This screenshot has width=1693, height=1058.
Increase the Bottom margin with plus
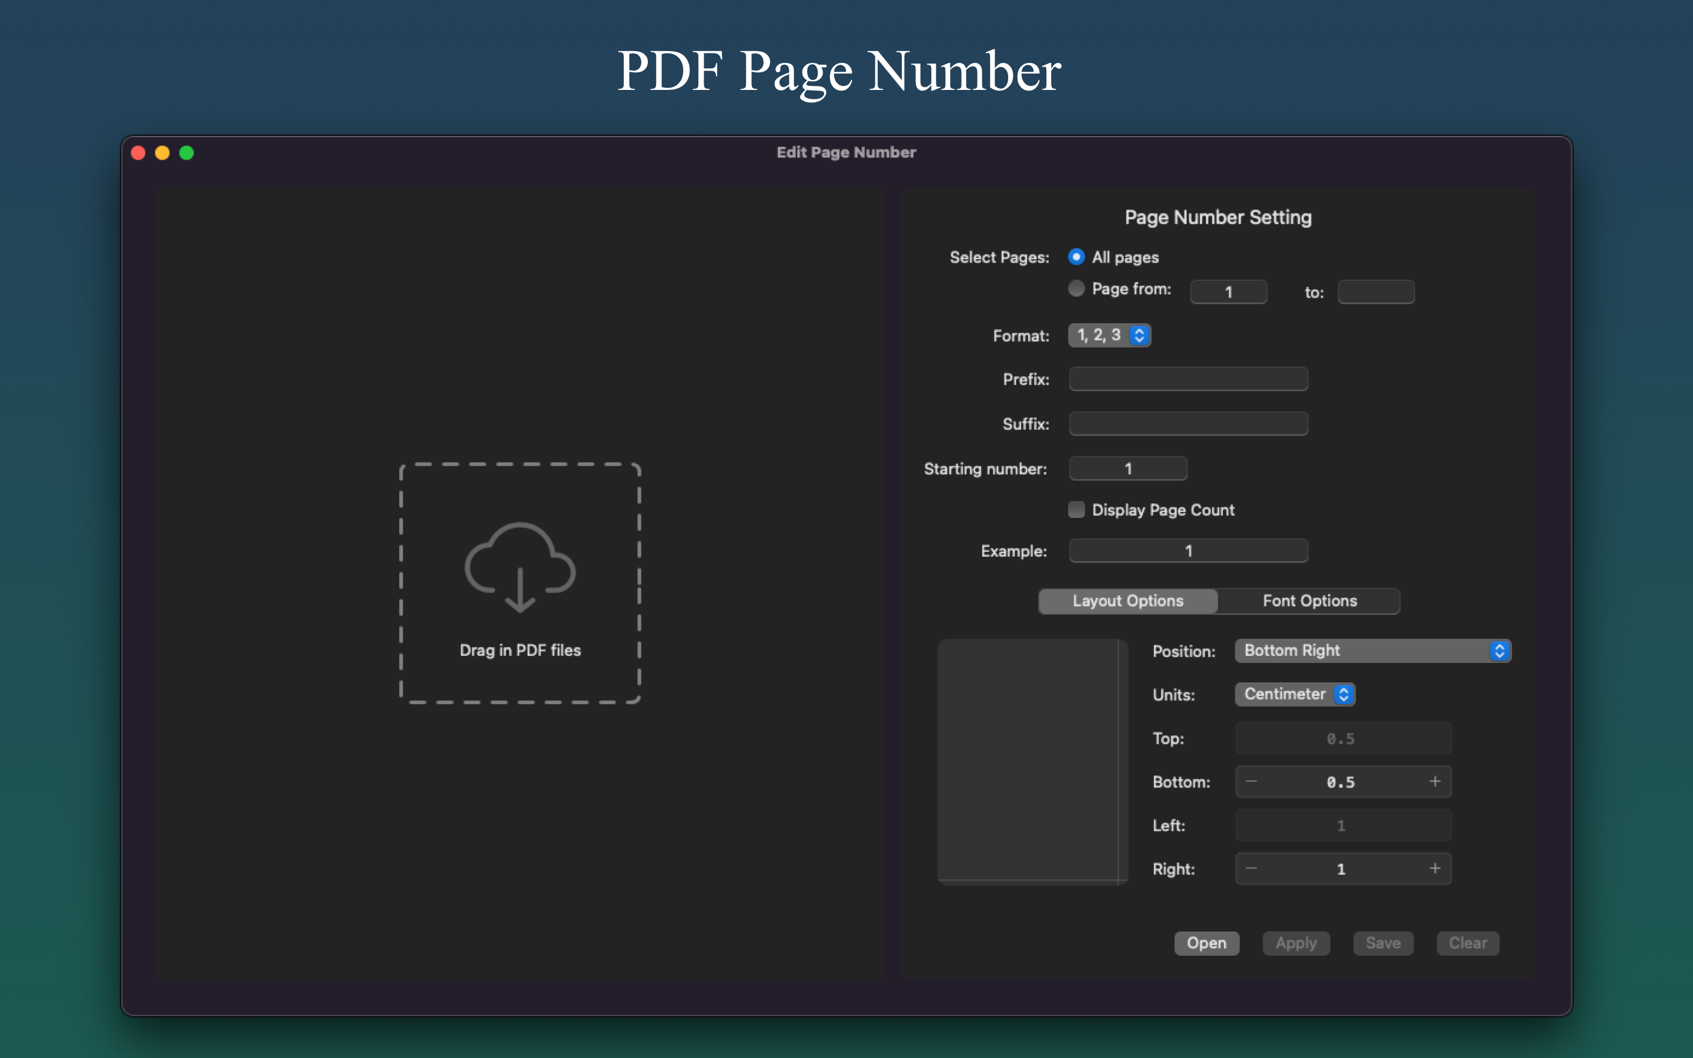pyautogui.click(x=1435, y=782)
